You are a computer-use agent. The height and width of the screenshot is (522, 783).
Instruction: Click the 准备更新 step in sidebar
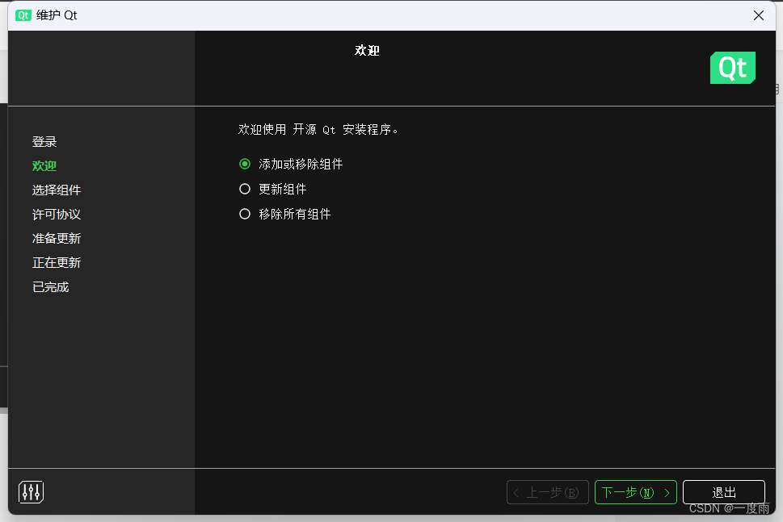coord(57,238)
